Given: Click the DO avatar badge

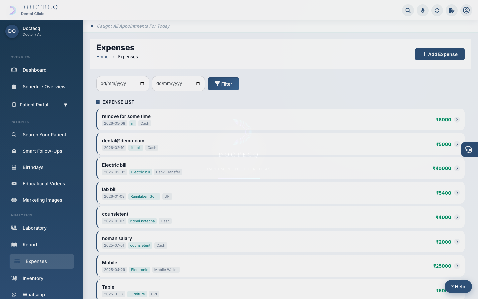Looking at the screenshot, I should click(12, 31).
